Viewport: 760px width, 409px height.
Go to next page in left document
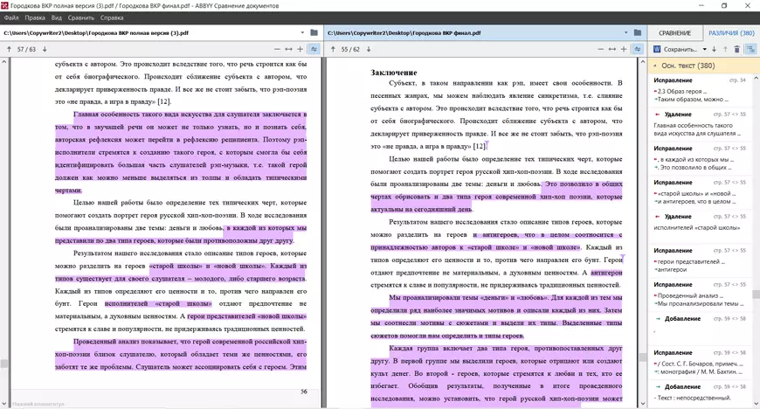pos(45,49)
